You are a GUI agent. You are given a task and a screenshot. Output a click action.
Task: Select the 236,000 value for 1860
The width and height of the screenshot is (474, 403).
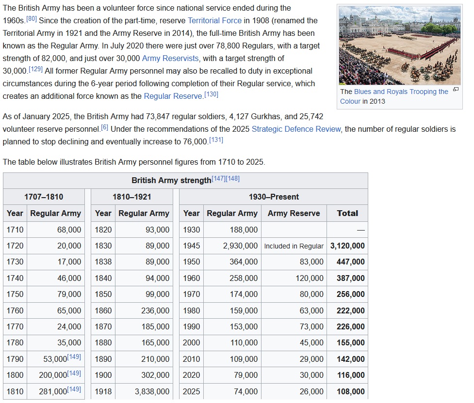click(x=155, y=310)
